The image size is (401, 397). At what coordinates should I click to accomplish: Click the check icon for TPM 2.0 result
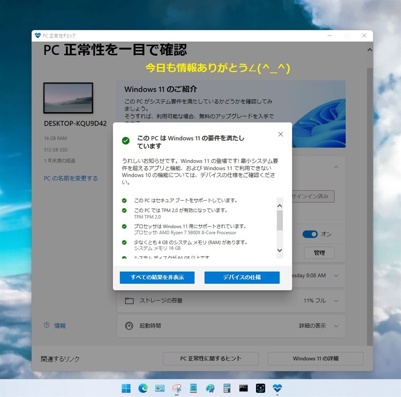coord(124,210)
